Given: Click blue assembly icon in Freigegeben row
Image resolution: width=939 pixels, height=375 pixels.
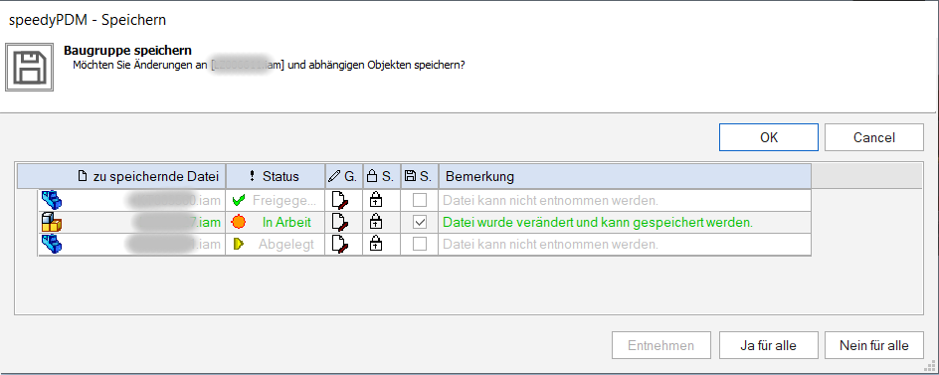Looking at the screenshot, I should click(52, 200).
